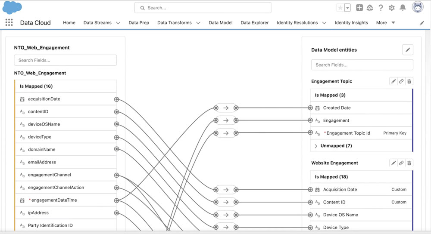Click the Engagement Topic Id target connector node

coord(310,132)
